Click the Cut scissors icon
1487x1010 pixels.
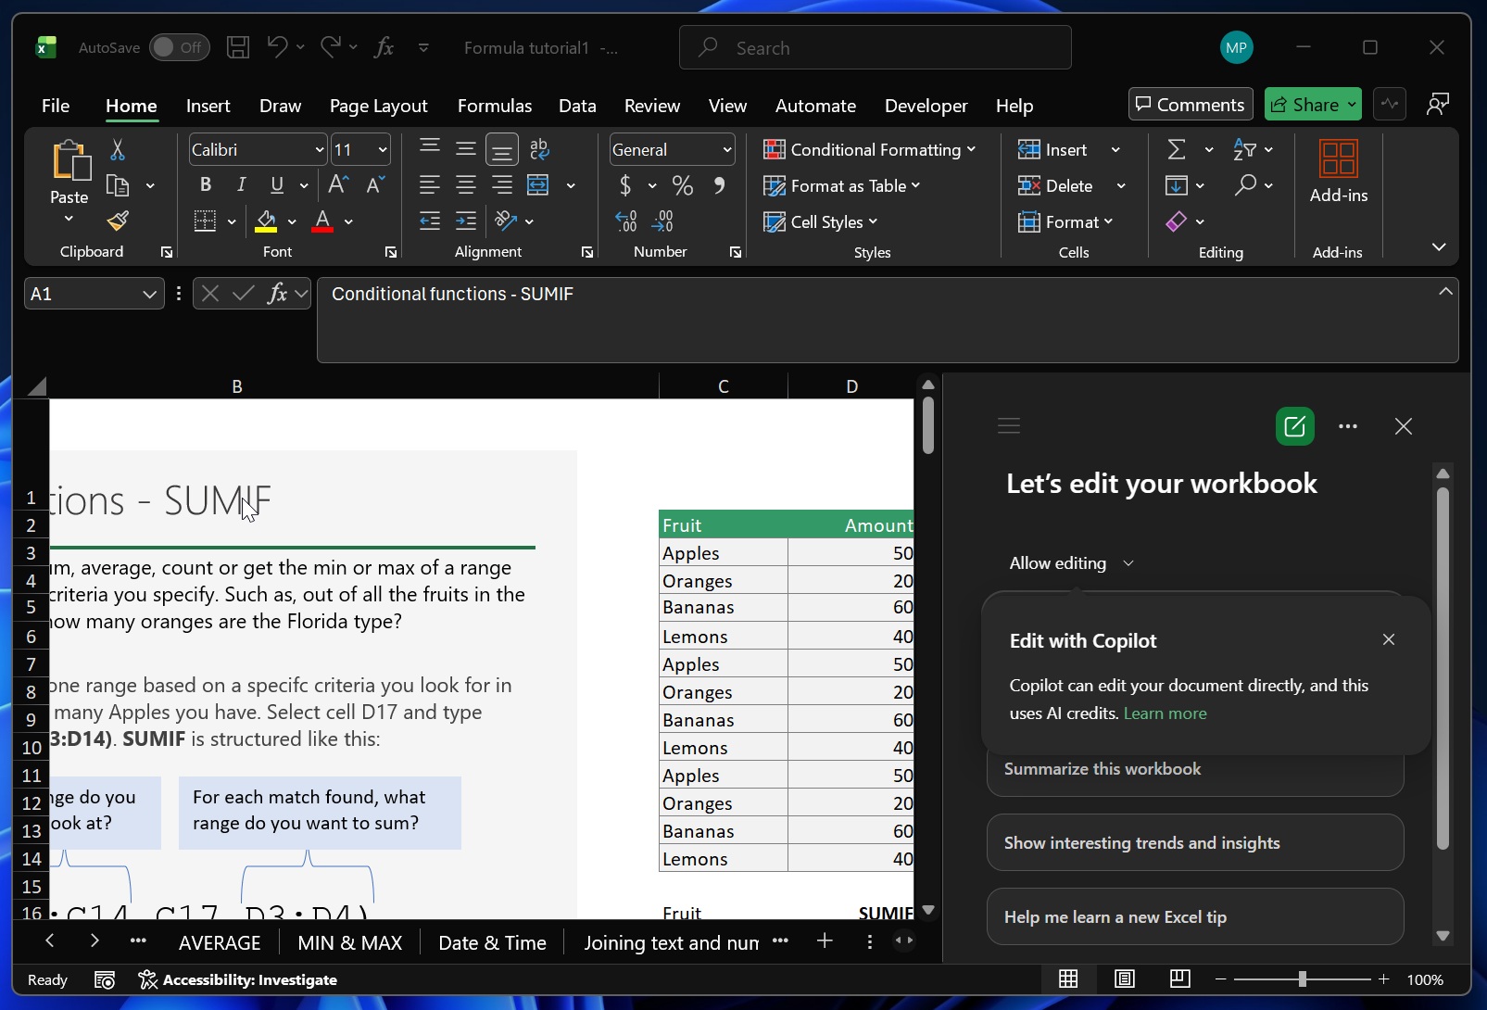pos(118,149)
